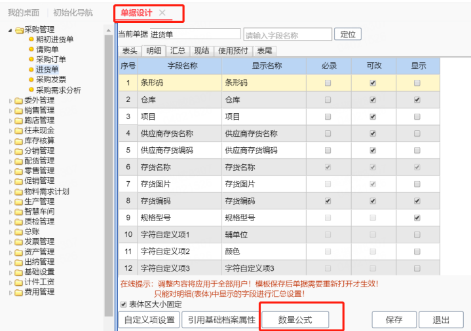Select the 使用预付 tab
Viewport: 471px width, 331px height.
pyautogui.click(x=233, y=51)
